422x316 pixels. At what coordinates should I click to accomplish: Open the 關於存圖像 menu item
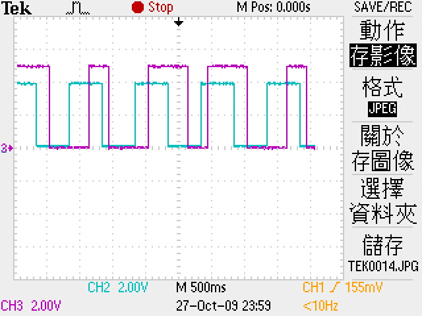382,148
